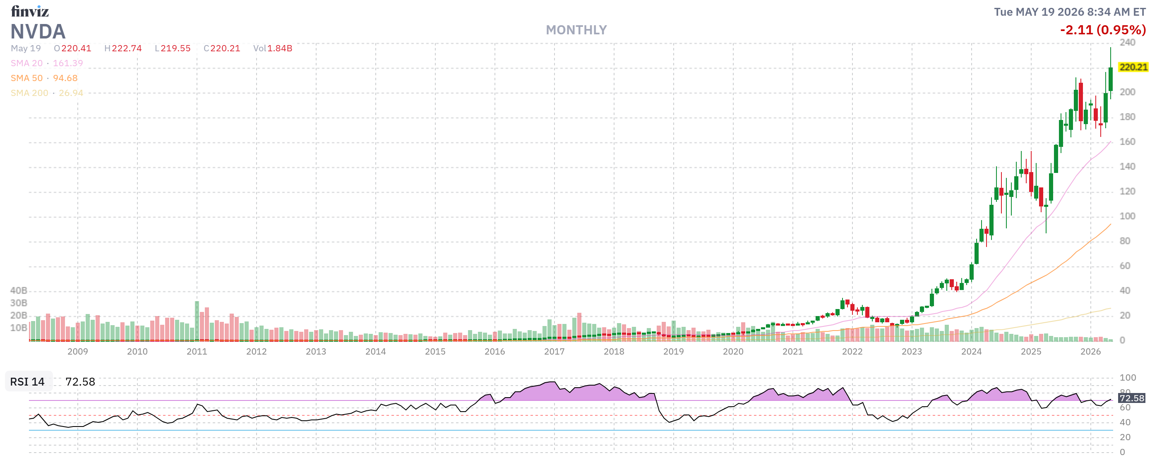
Task: Click the dark 72.58 RSI axis tag
Action: click(x=1132, y=398)
